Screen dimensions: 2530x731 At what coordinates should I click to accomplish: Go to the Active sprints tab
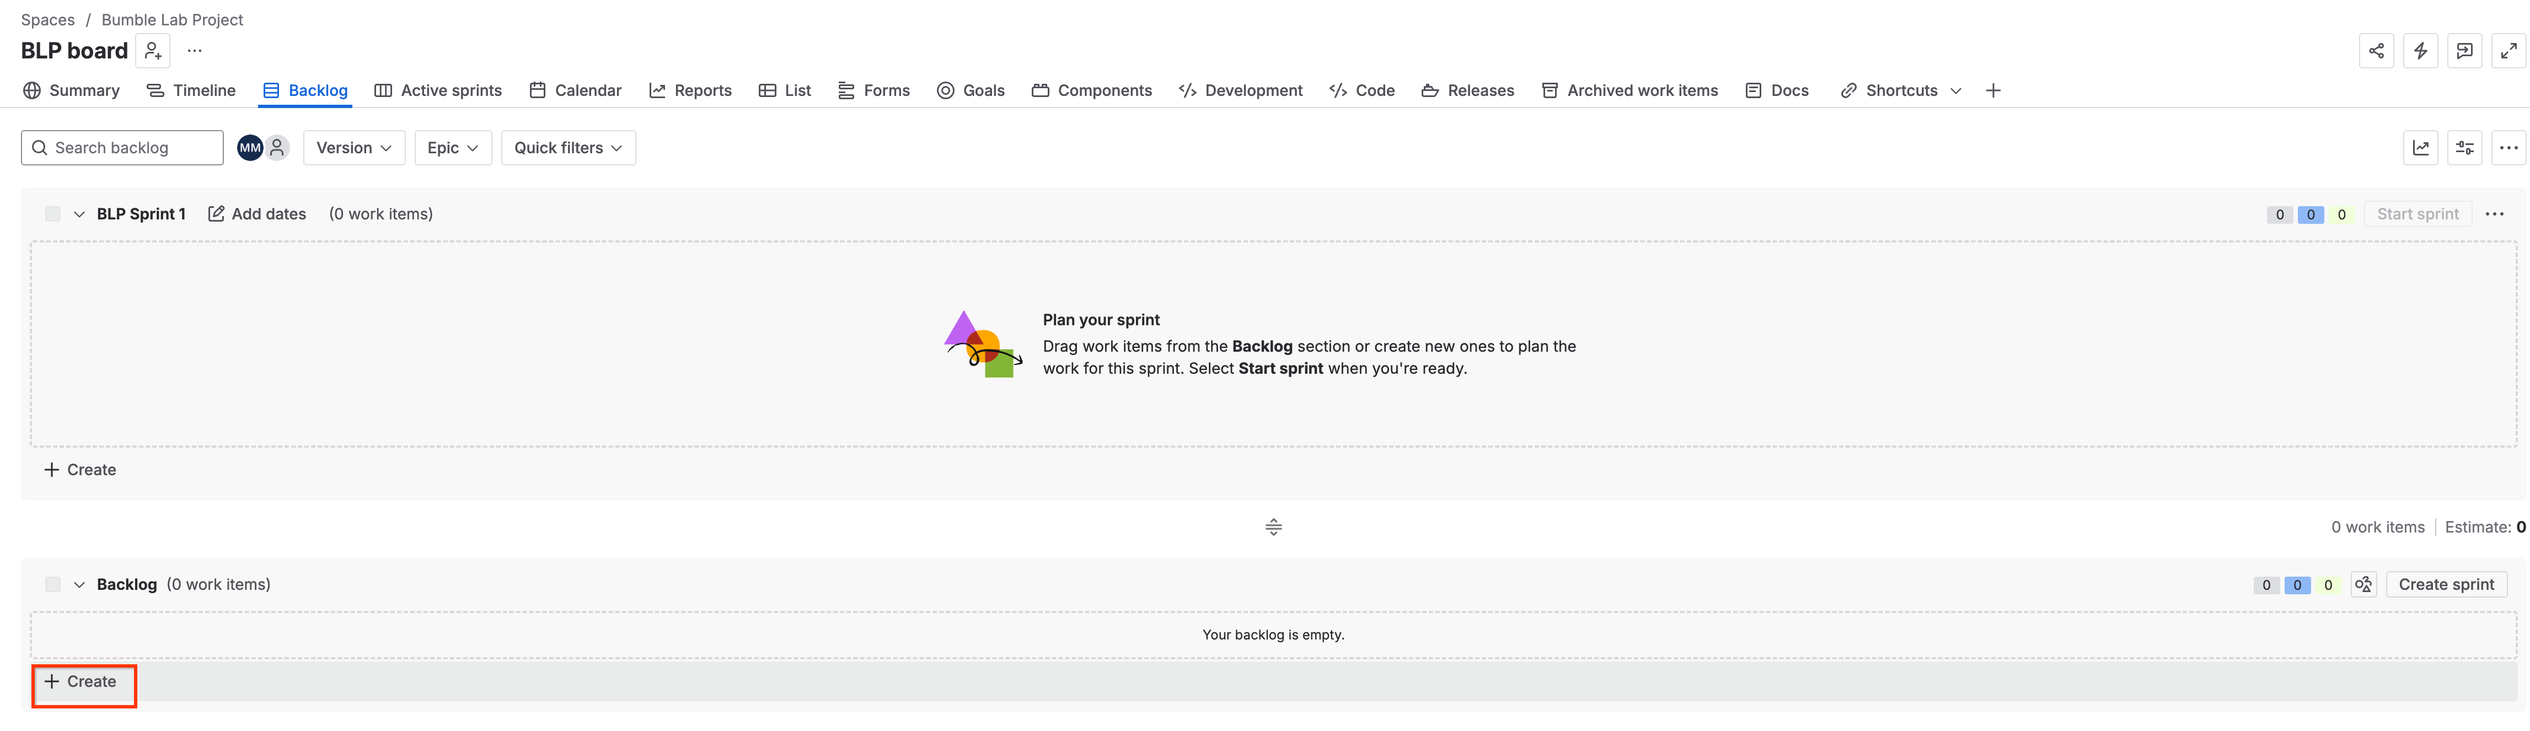click(x=438, y=90)
